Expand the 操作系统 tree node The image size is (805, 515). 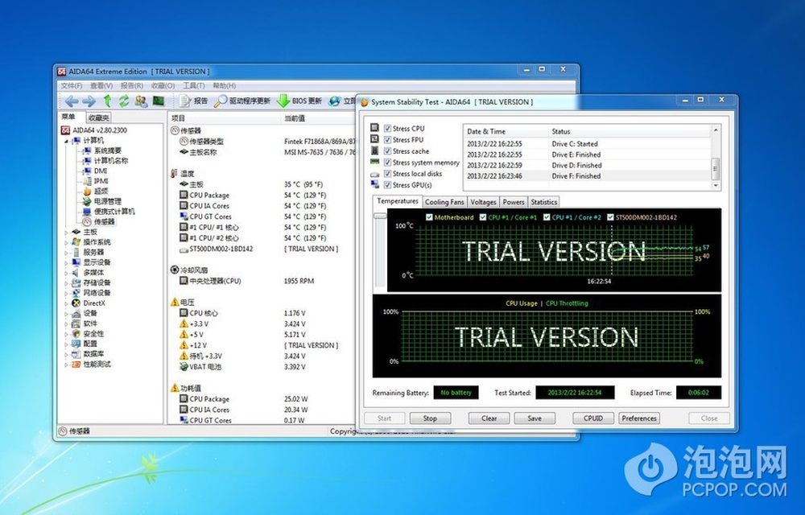[66, 242]
